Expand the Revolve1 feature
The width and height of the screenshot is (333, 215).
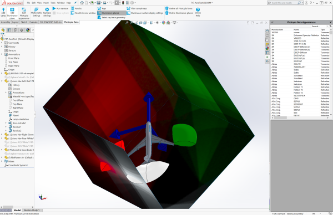pos(6,127)
